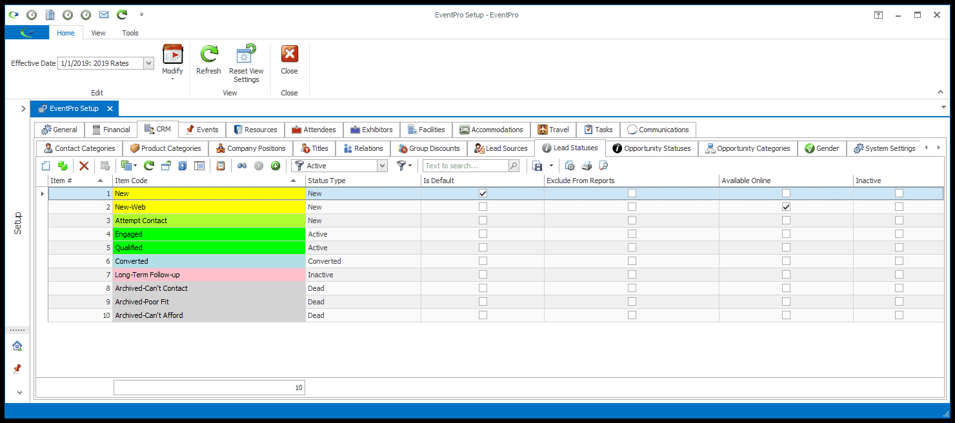
Task: Check Is Default for the Engaged row
Action: tap(483, 234)
